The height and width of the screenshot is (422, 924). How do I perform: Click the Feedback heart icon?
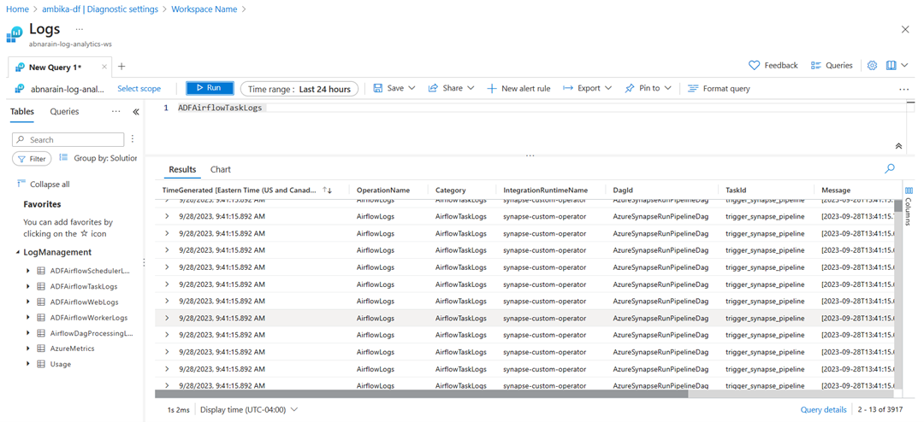point(754,65)
